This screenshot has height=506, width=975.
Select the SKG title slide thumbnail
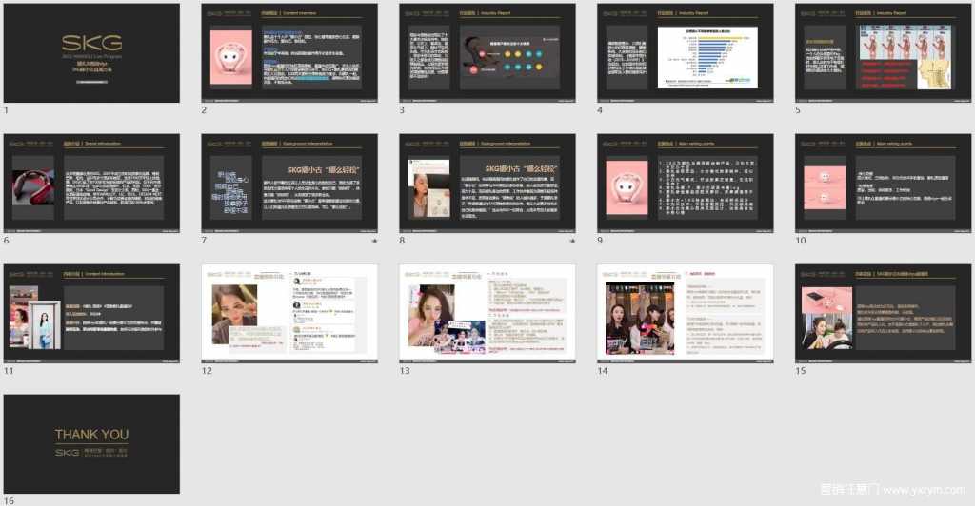[x=91, y=52]
